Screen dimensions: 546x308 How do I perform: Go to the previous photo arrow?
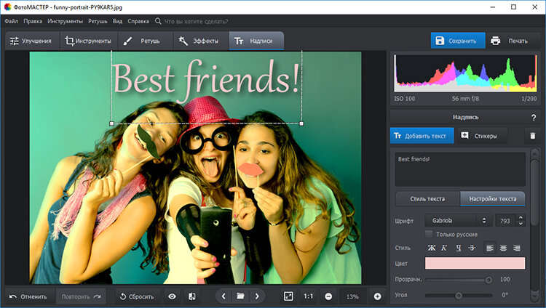click(223, 296)
